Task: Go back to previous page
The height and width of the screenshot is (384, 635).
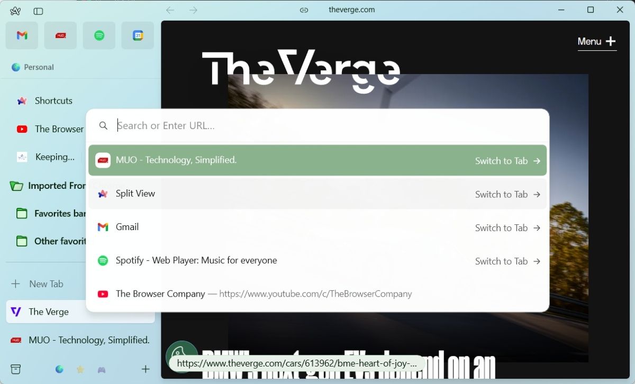Action: pos(170,10)
